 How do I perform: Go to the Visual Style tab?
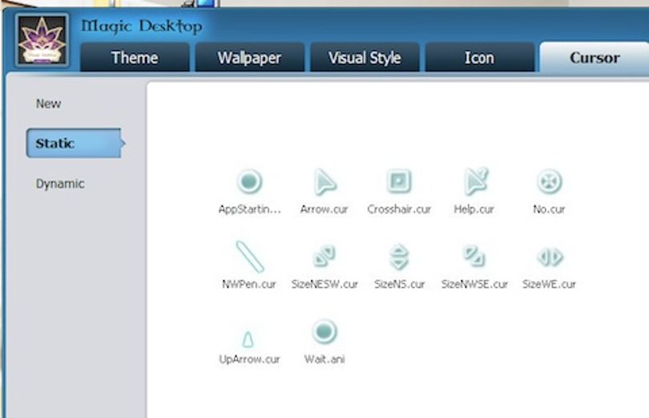point(365,57)
